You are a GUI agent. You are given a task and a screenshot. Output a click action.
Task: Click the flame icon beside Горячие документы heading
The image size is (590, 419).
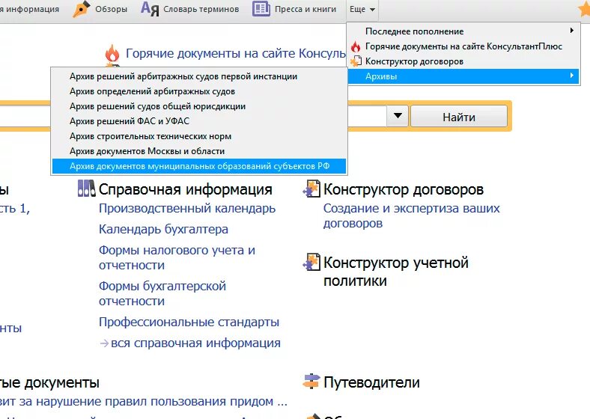coord(112,52)
